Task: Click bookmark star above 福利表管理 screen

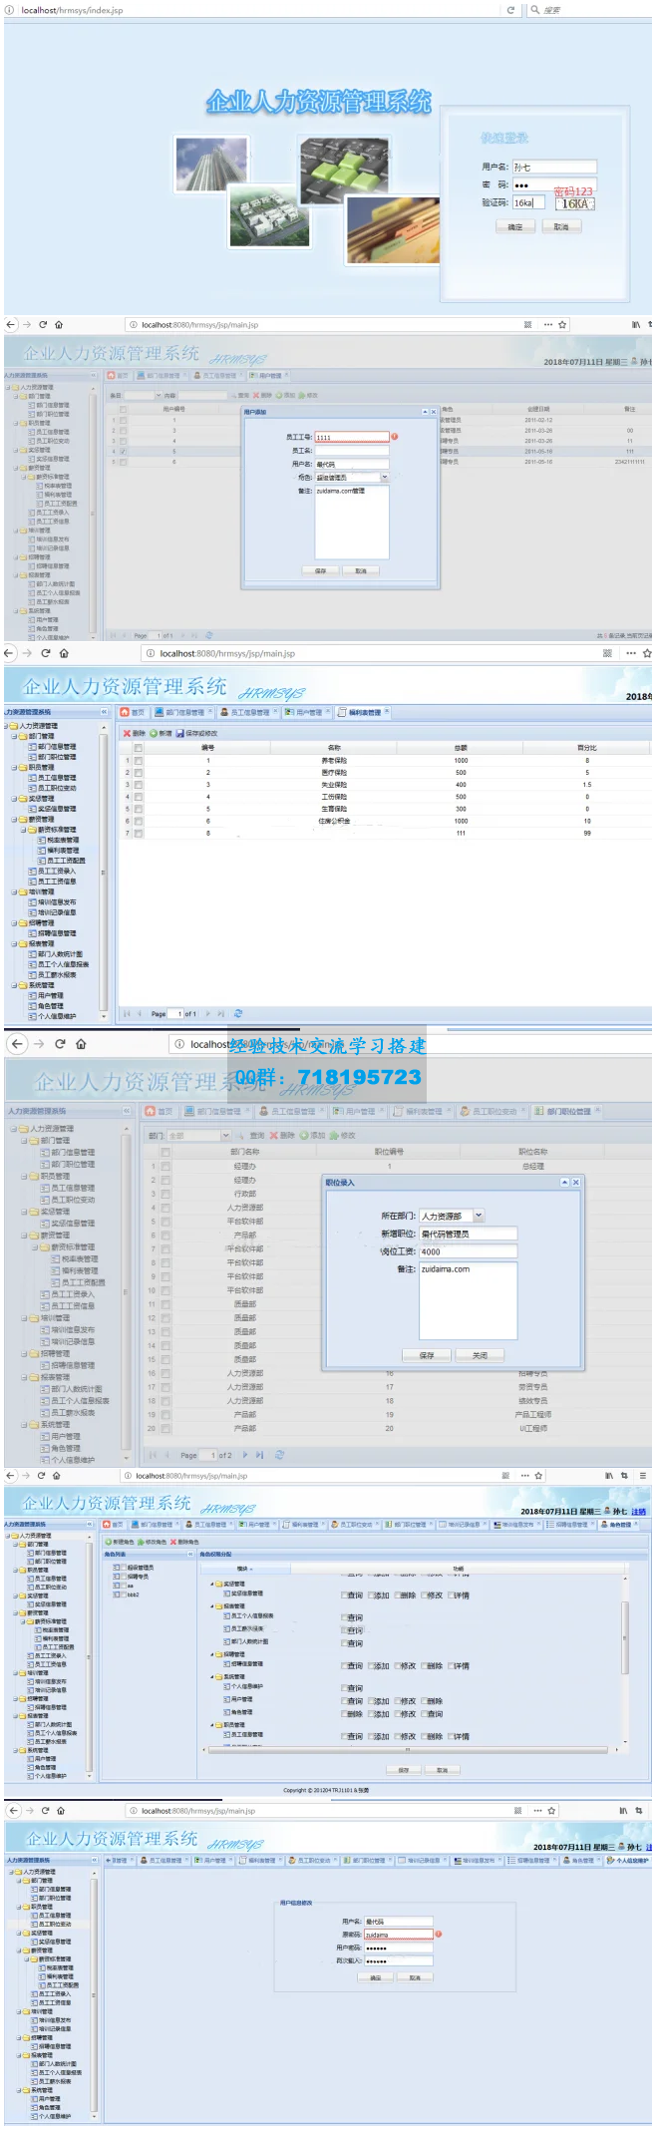Action: coord(647,653)
